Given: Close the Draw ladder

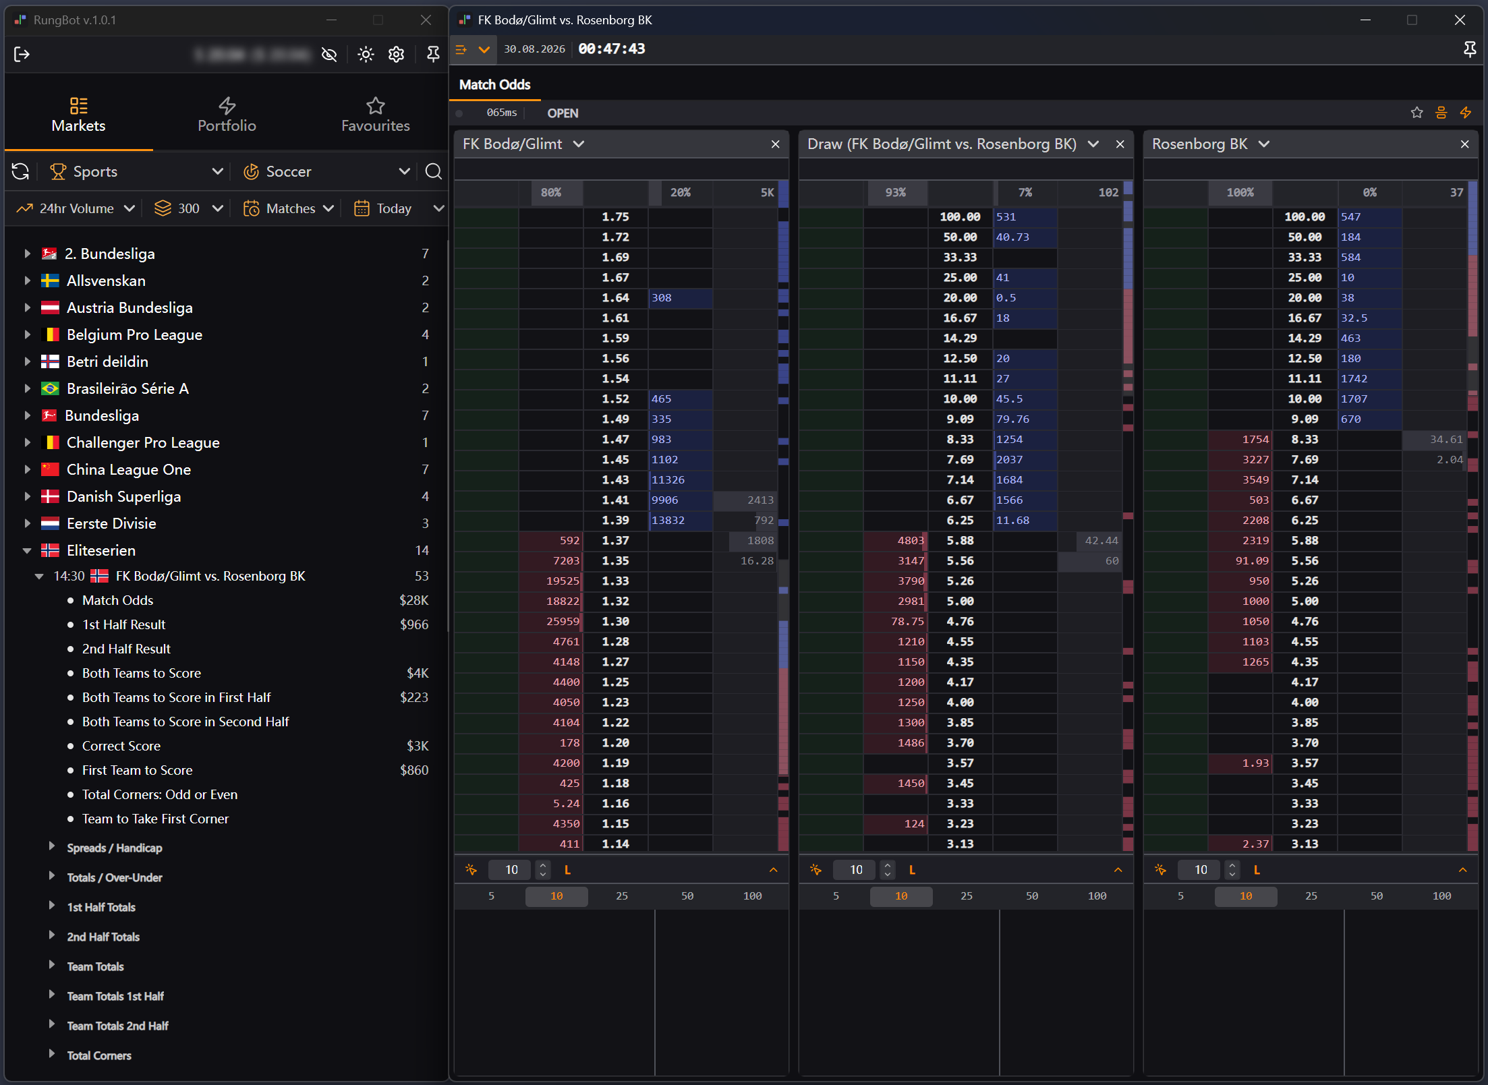Looking at the screenshot, I should [1120, 144].
